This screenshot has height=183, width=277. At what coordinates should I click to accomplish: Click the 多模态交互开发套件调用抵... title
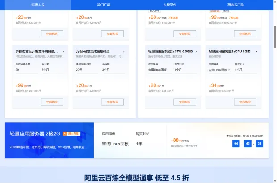(x=37, y=51)
